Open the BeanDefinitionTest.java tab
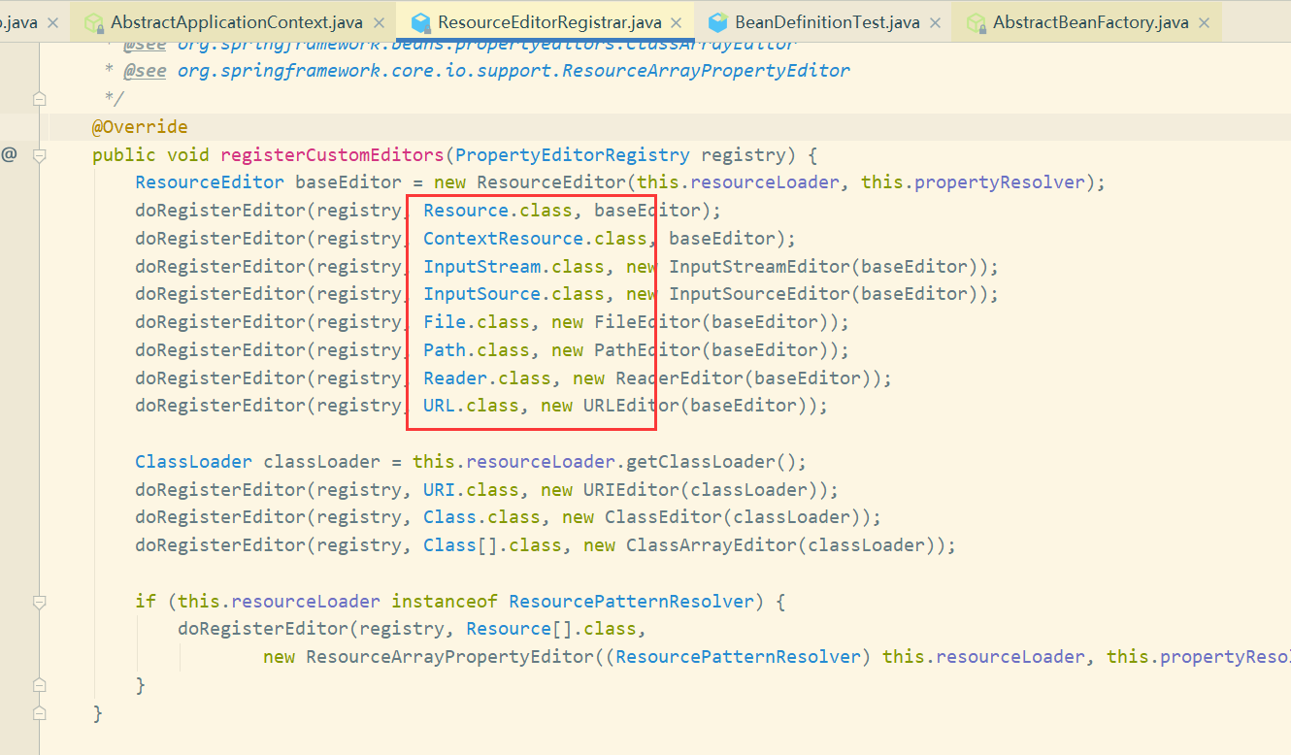 click(825, 21)
